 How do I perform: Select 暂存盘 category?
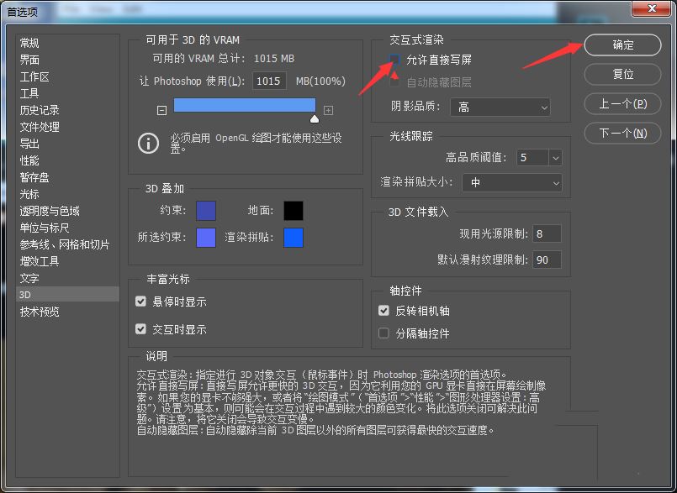34,177
